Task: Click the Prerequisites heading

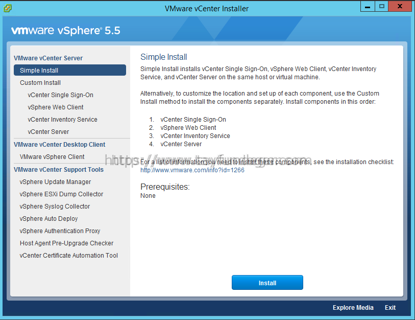Action: tap(165, 187)
